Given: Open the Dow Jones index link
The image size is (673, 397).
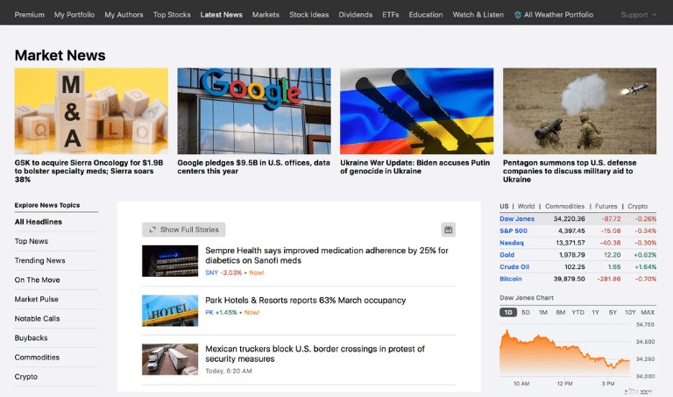Looking at the screenshot, I should coord(517,219).
